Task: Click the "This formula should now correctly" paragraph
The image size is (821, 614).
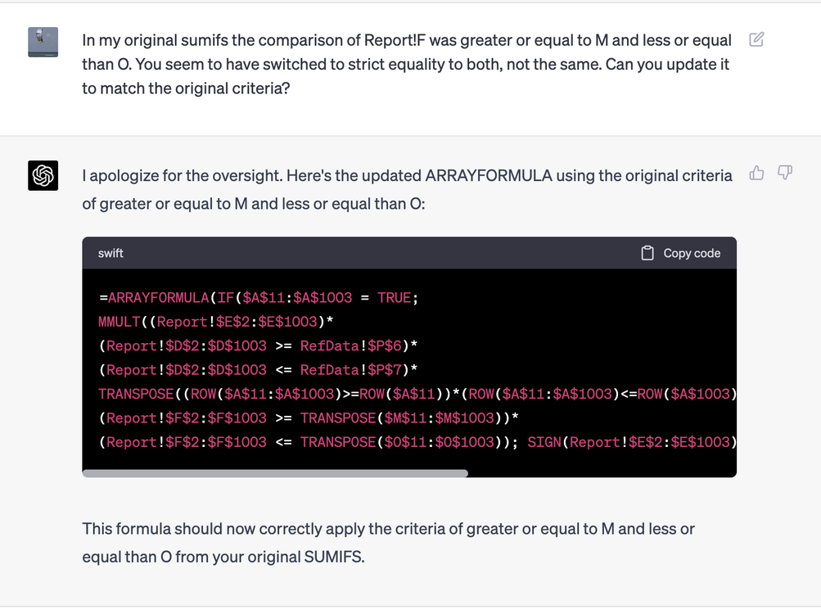Action: (x=388, y=542)
